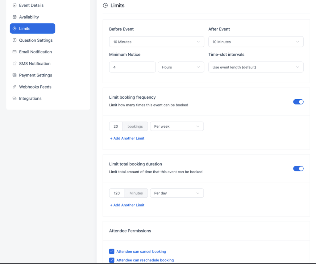Turn off Limit total booking duration
The height and width of the screenshot is (264, 316).
coord(298,168)
